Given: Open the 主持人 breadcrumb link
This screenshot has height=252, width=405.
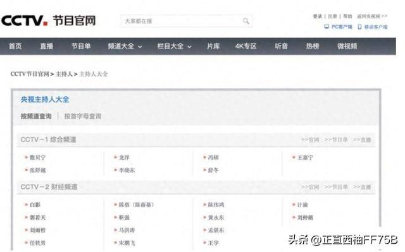Looking at the screenshot, I should point(64,74).
